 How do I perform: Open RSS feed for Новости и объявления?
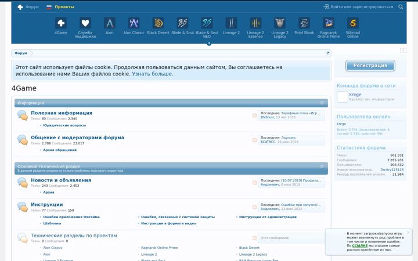point(255,183)
